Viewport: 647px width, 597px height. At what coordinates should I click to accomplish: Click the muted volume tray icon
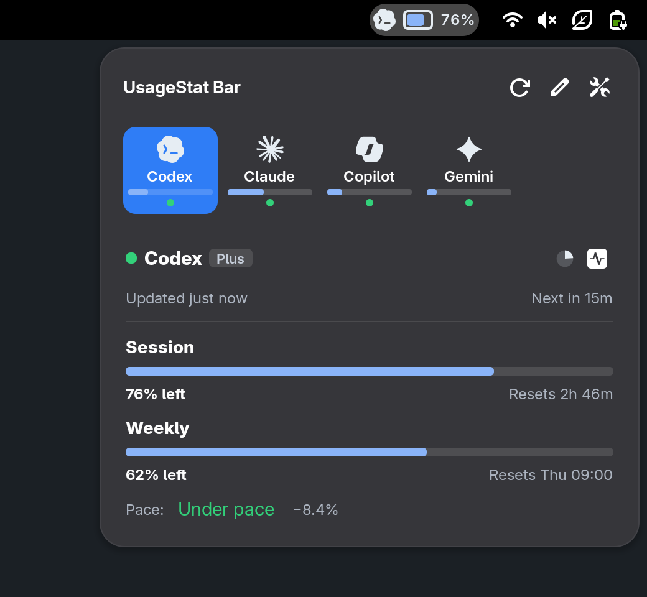[x=547, y=20]
